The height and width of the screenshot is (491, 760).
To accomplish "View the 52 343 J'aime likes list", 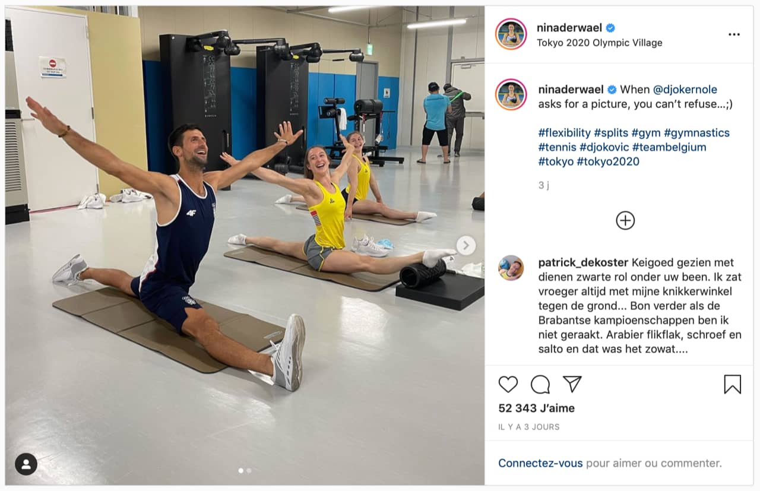I will (x=537, y=408).
